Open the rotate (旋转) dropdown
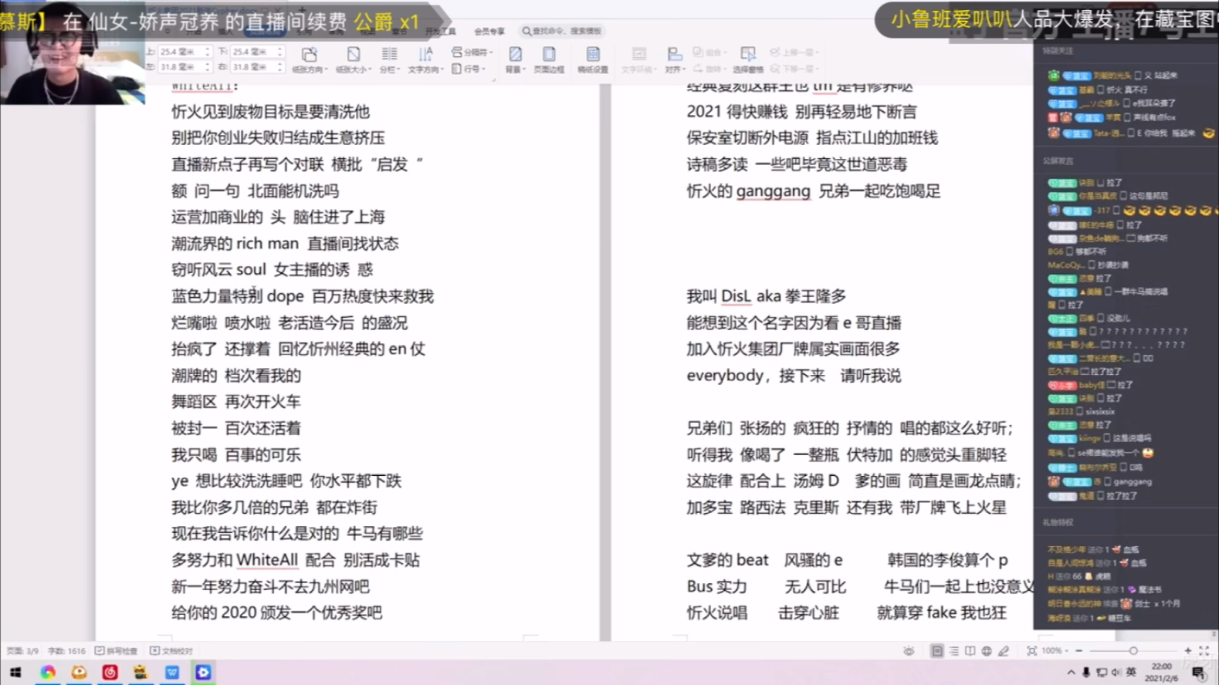 (710, 68)
